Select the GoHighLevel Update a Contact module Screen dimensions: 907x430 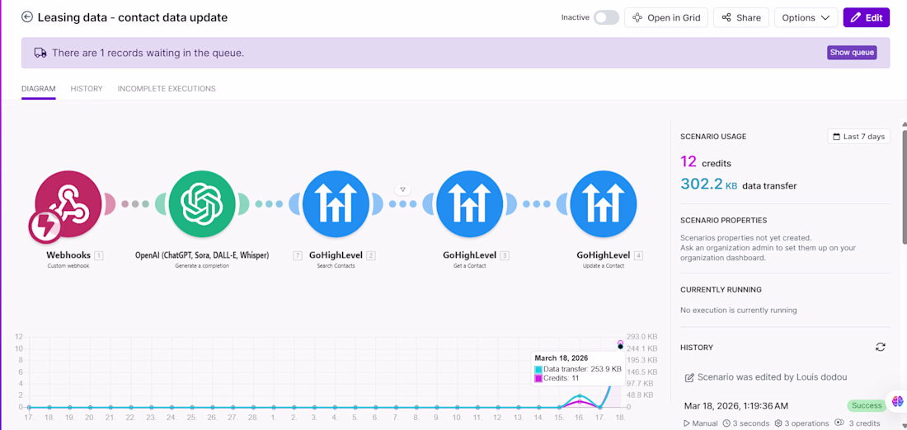point(604,203)
